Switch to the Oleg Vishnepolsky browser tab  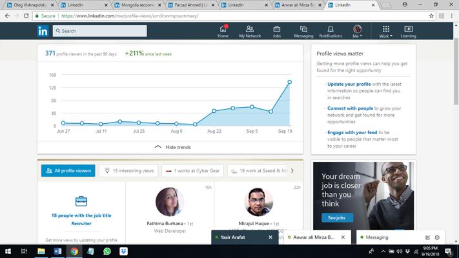coord(30,5)
